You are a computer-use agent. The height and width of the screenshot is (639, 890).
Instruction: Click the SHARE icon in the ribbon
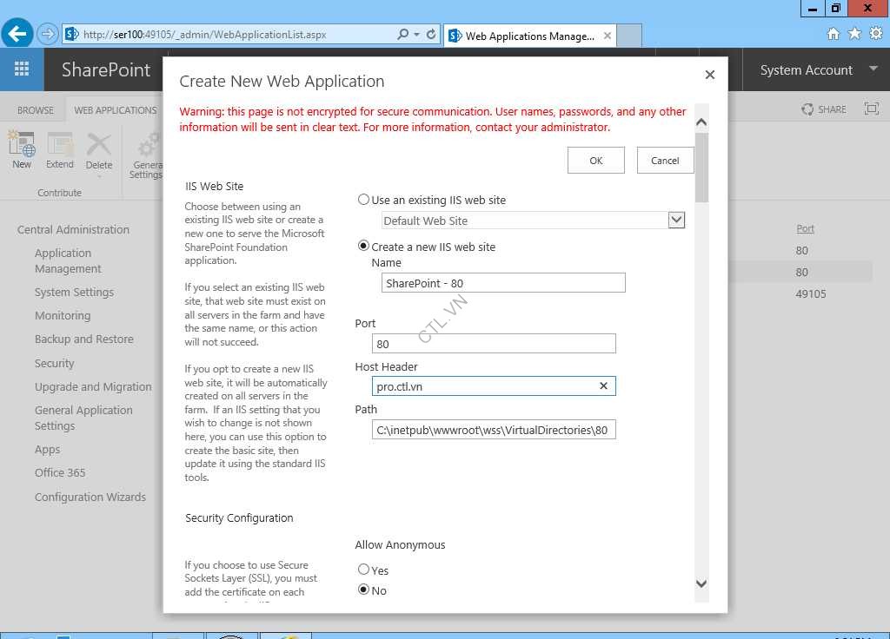coord(808,109)
